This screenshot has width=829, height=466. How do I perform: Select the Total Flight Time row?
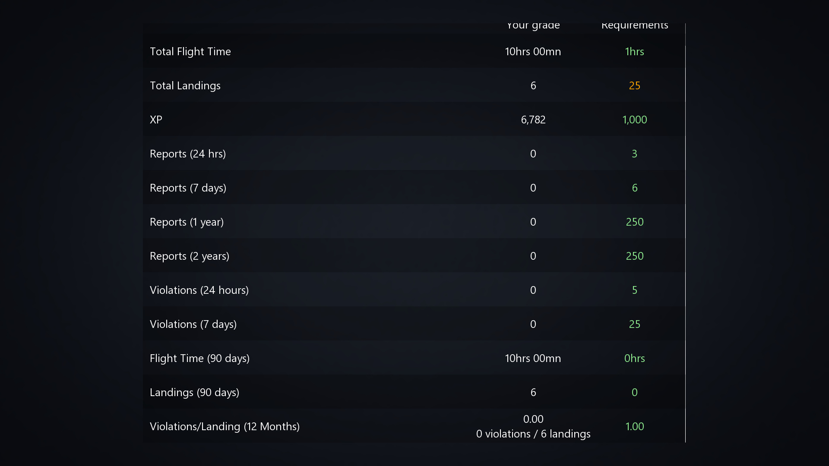click(414, 51)
